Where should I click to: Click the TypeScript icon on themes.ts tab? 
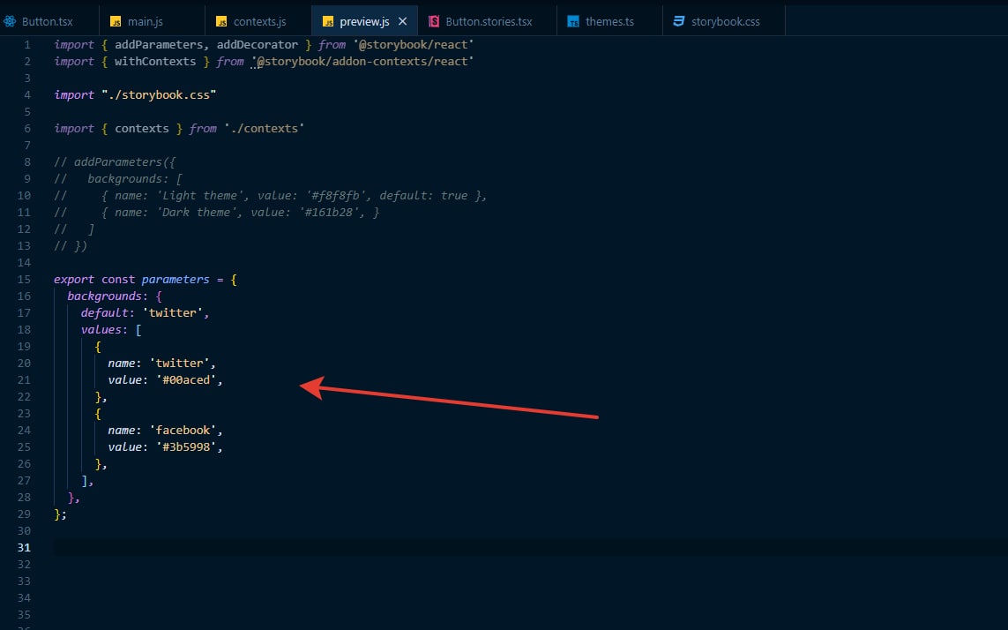[x=572, y=22]
